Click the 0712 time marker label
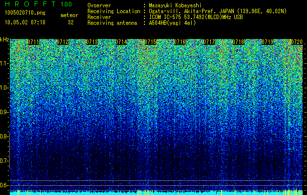 point(62,42)
